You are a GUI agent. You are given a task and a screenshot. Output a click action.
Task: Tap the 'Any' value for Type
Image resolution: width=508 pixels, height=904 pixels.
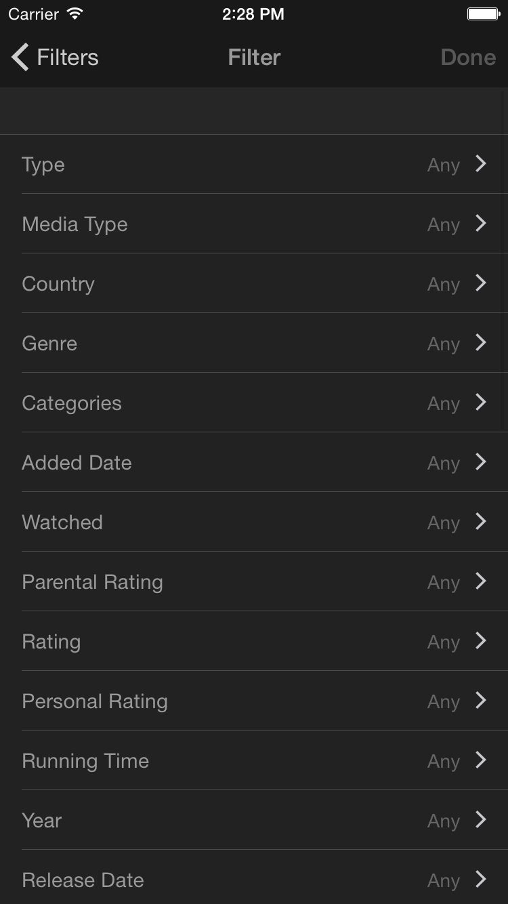point(443,165)
